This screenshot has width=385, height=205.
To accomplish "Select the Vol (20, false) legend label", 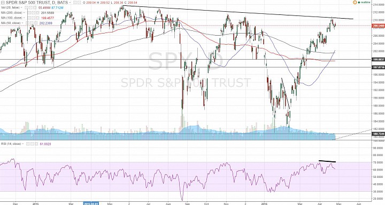I will coord(10,7).
